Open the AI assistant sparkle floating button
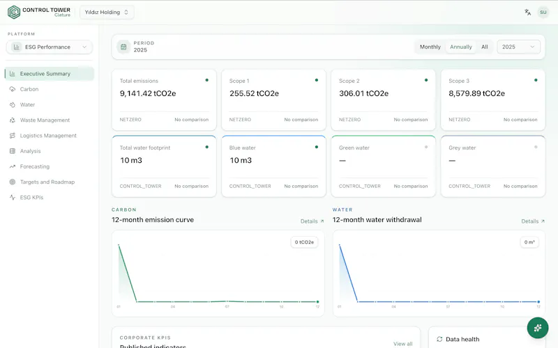558x348 pixels. pyautogui.click(x=537, y=328)
